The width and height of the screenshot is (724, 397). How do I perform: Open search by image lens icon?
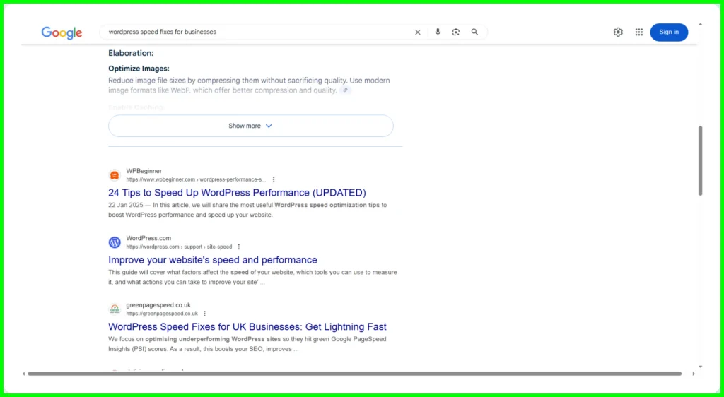coord(456,32)
